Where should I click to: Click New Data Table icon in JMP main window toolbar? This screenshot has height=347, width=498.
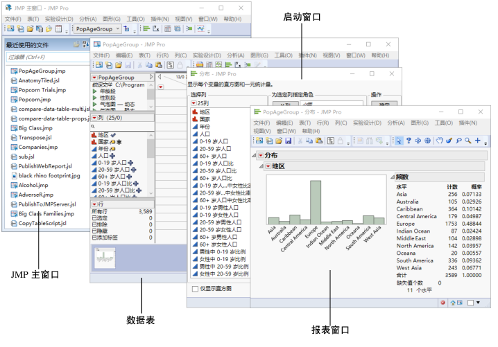tap(11, 28)
